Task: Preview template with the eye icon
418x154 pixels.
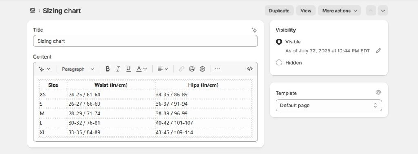Action: tap(378, 92)
